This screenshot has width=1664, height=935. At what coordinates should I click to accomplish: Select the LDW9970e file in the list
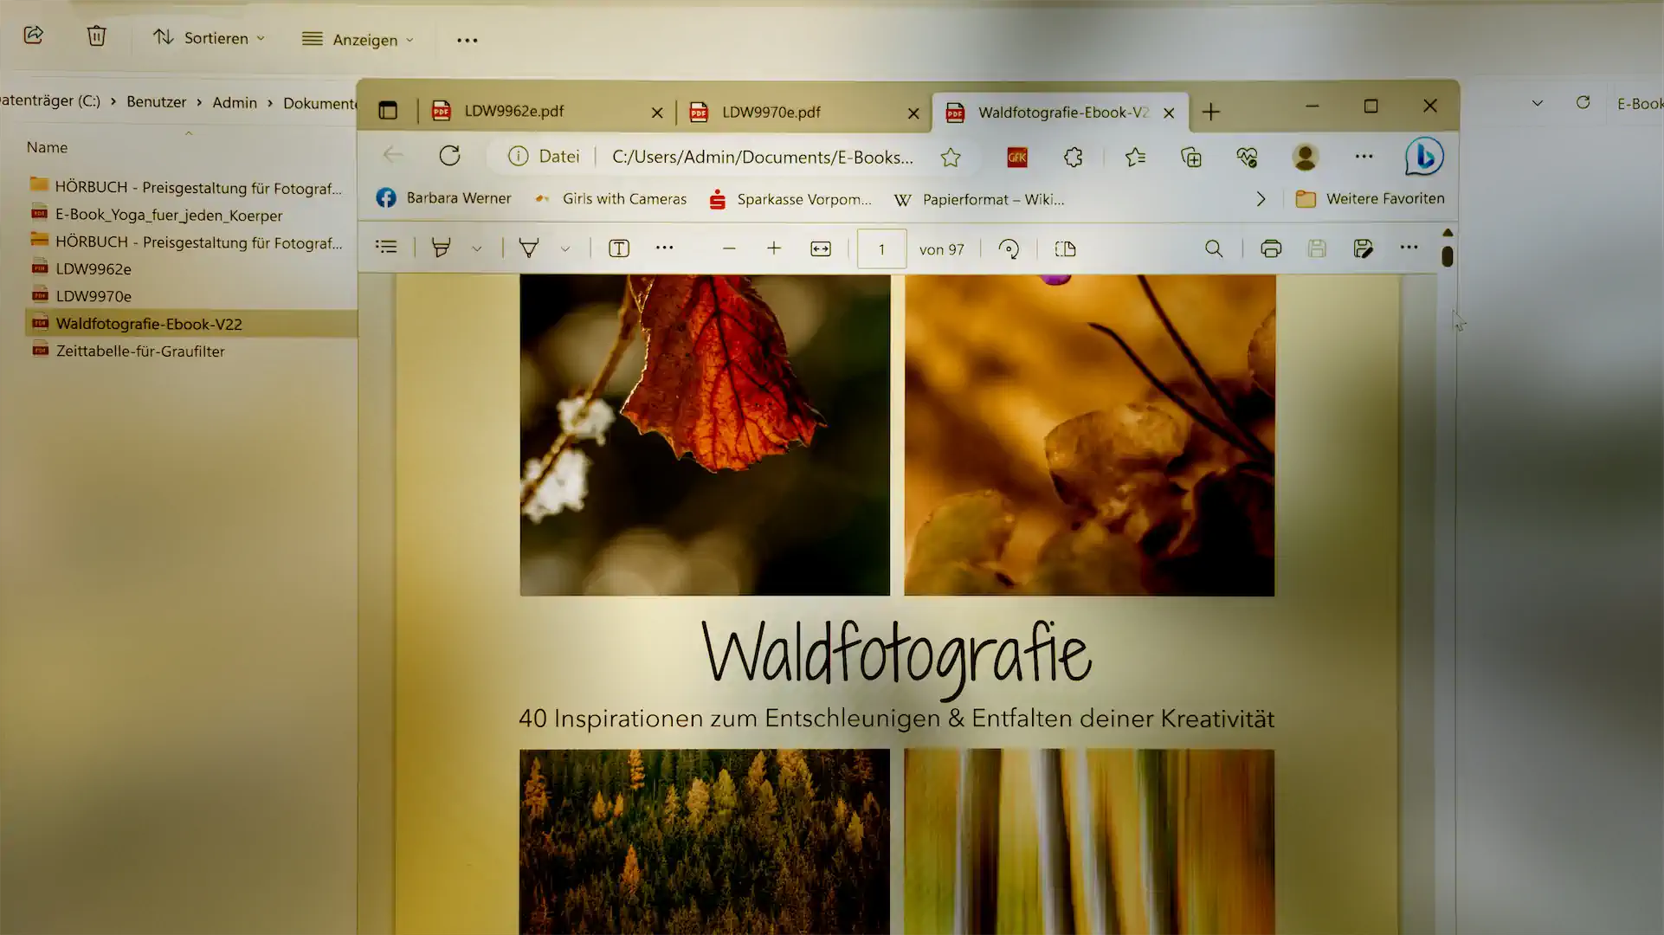94,296
